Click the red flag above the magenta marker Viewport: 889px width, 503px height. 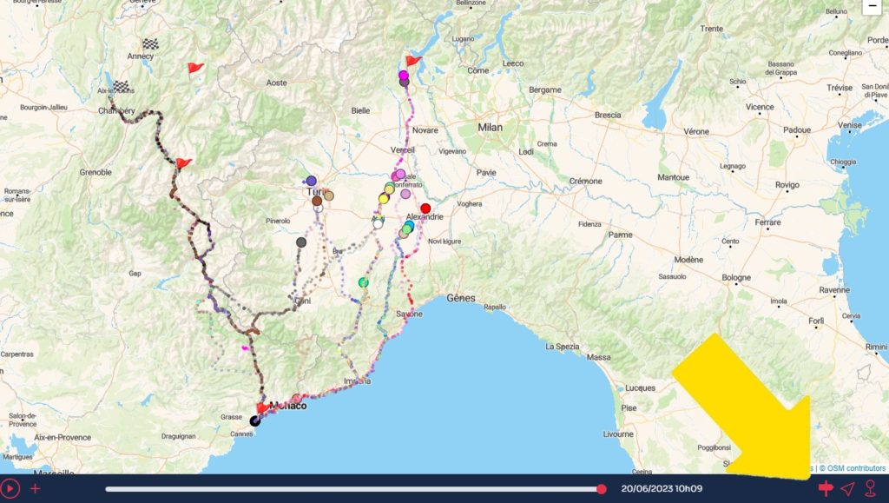413,61
